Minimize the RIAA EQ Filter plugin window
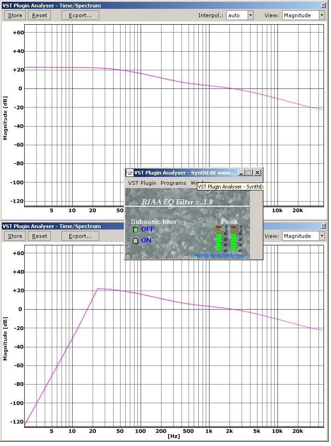The width and height of the screenshot is (331, 446). (241, 173)
